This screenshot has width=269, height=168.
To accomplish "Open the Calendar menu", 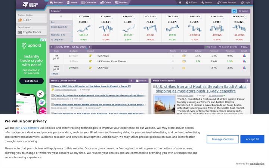I will click(x=89, y=3).
